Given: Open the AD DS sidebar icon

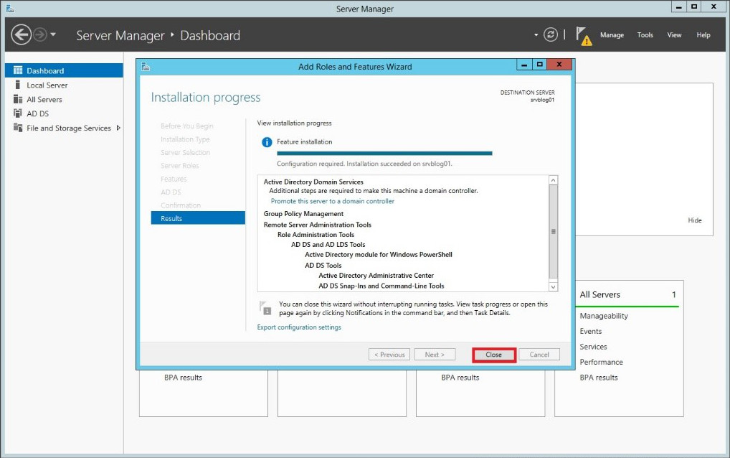Looking at the screenshot, I should tap(18, 113).
